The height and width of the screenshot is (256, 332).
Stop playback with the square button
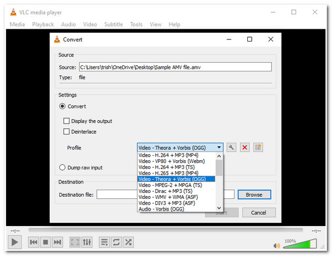(45, 242)
